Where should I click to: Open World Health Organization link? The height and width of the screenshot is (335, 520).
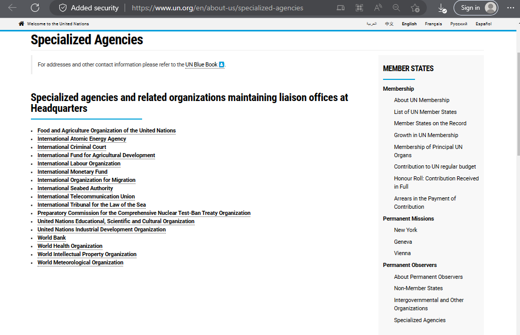70,246
